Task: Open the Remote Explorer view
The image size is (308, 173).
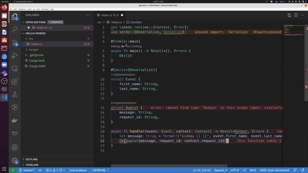Action: 15,69
